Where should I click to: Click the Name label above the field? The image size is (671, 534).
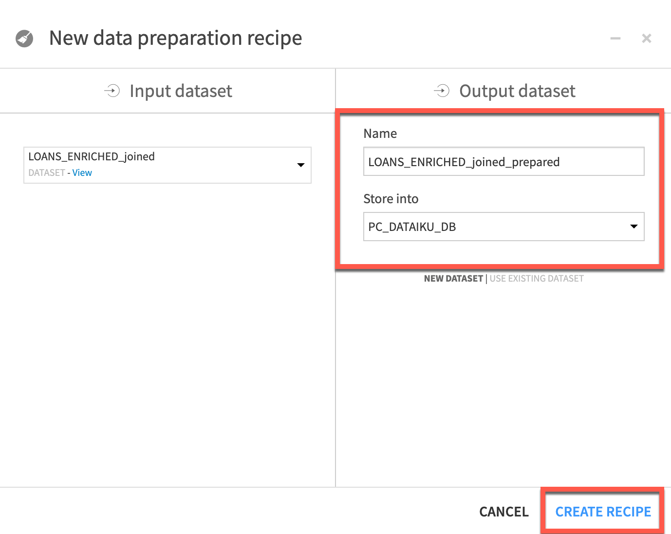coord(380,133)
